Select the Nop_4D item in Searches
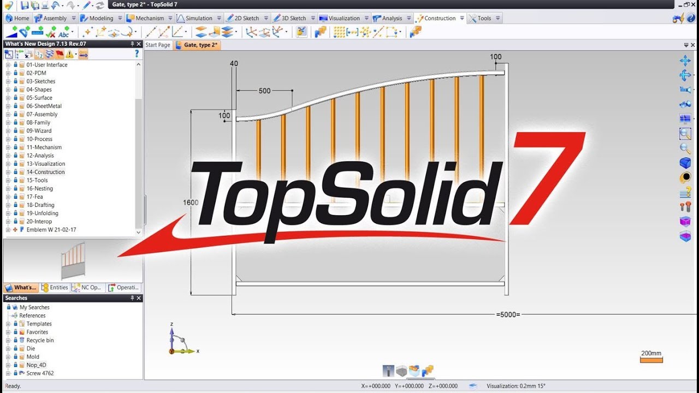Screen dimensions: 699x393 pyautogui.click(x=36, y=365)
